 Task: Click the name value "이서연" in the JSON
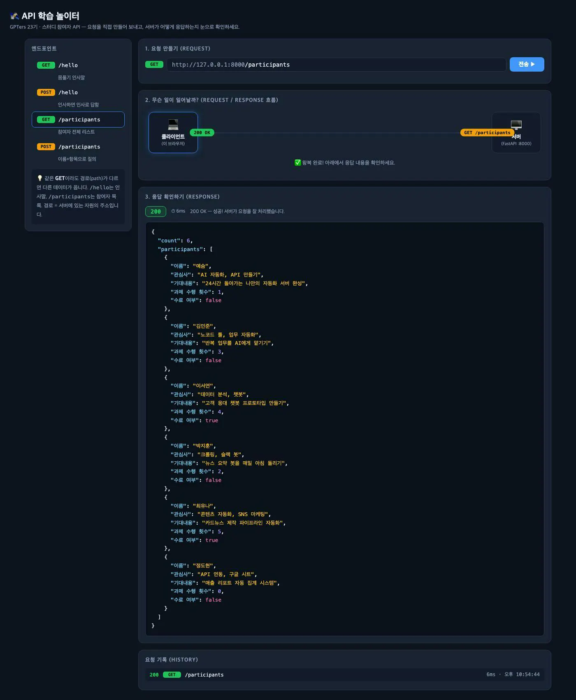tap(203, 386)
